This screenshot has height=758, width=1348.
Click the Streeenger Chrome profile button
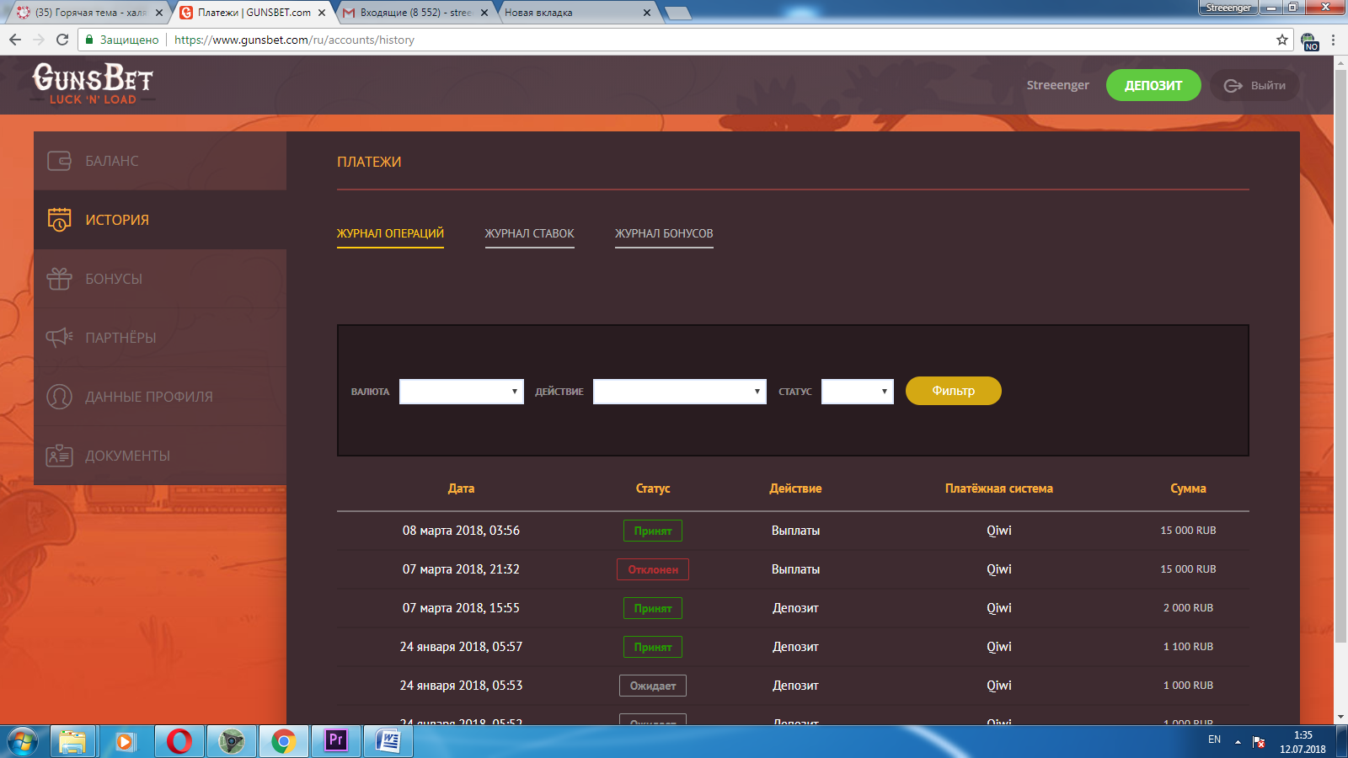[x=1228, y=8]
